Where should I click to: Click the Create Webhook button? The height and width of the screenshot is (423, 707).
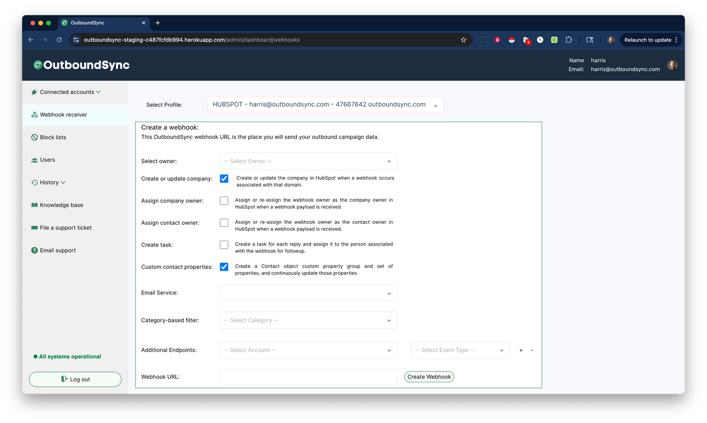(x=429, y=376)
